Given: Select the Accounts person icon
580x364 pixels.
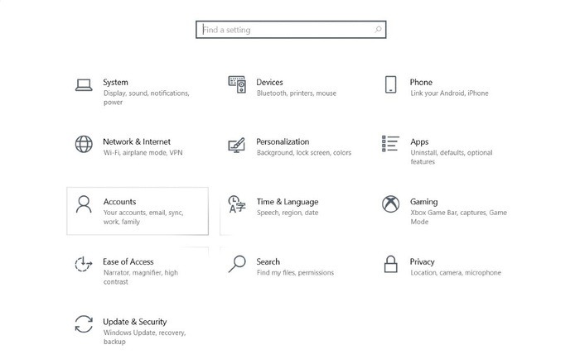Looking at the screenshot, I should click(84, 204).
